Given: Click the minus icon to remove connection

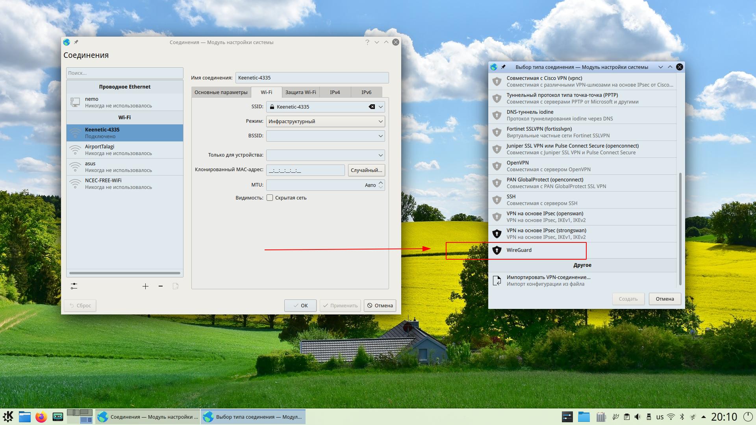Looking at the screenshot, I should click(161, 286).
